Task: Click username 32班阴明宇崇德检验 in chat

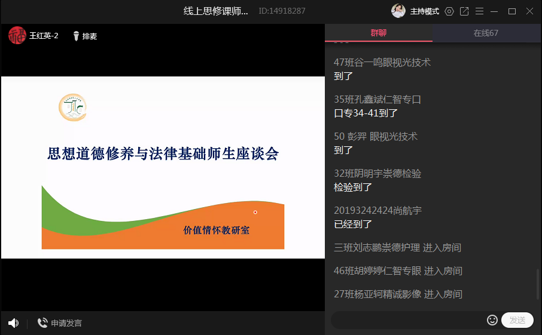Action: [x=377, y=173]
